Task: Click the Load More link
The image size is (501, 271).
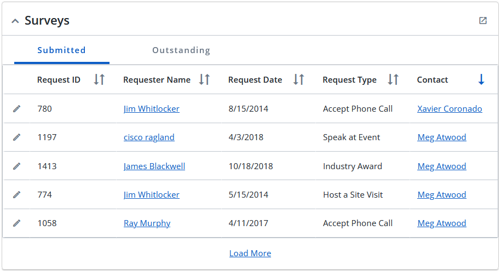Action: click(x=250, y=253)
